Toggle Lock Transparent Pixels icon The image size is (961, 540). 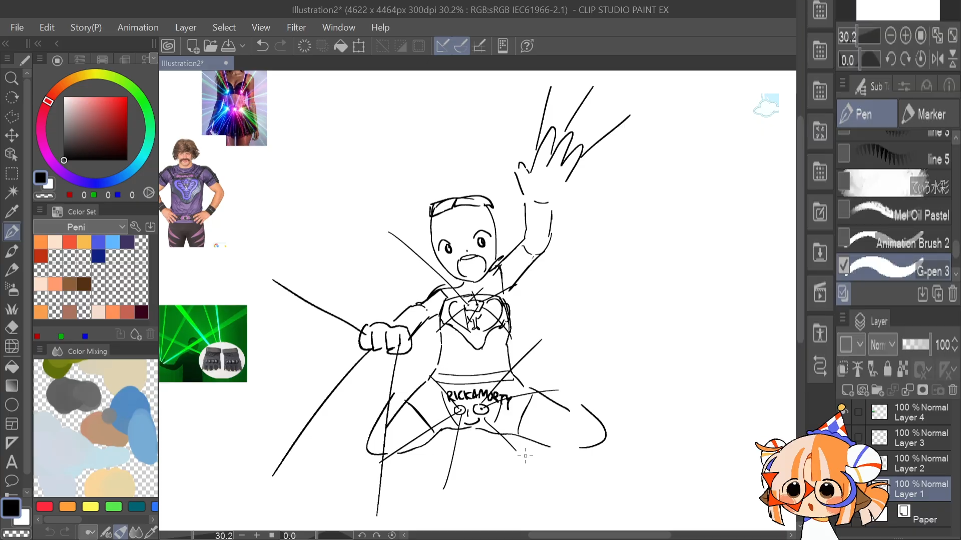[903, 369]
